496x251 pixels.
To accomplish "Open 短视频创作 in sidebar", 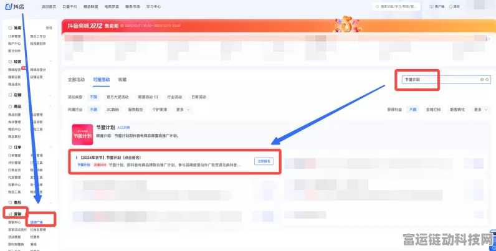I will (x=38, y=44).
